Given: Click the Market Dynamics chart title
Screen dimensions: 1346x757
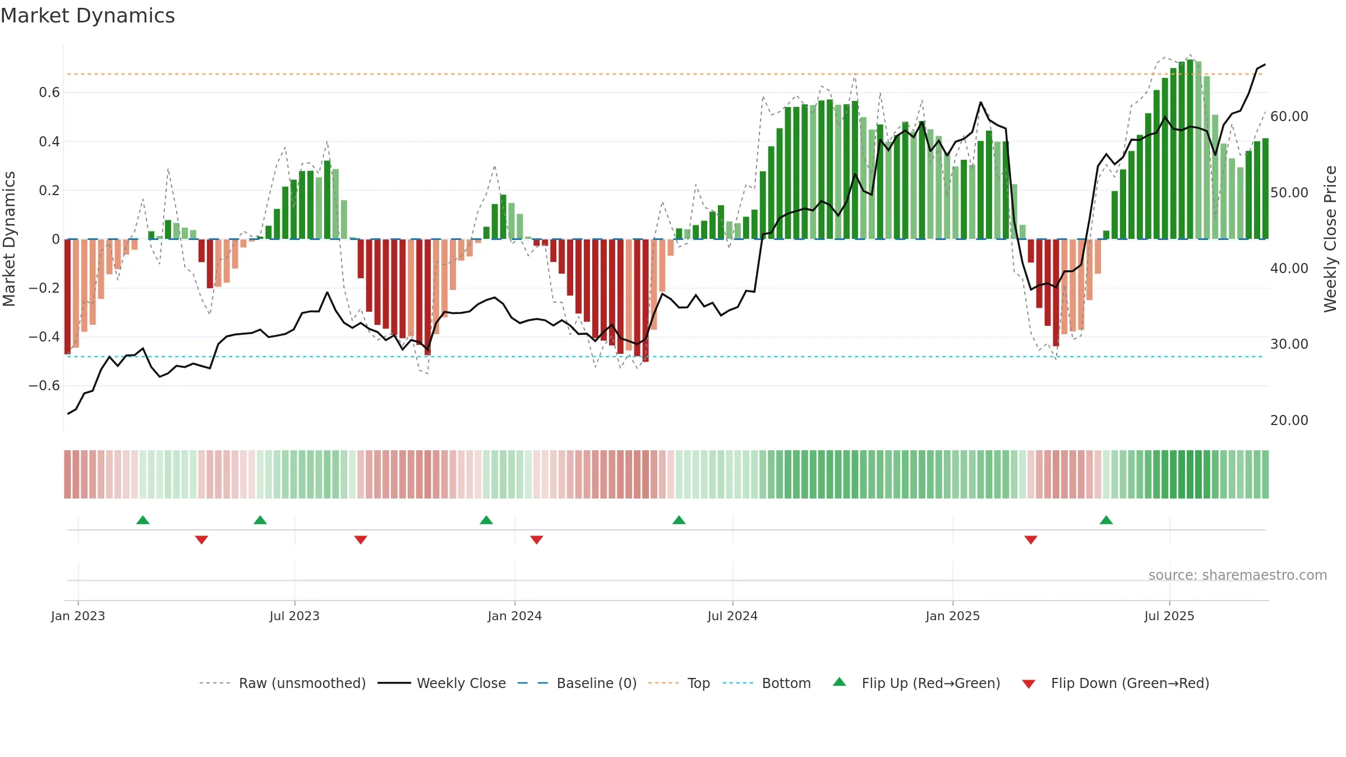Looking at the screenshot, I should tap(87, 16).
